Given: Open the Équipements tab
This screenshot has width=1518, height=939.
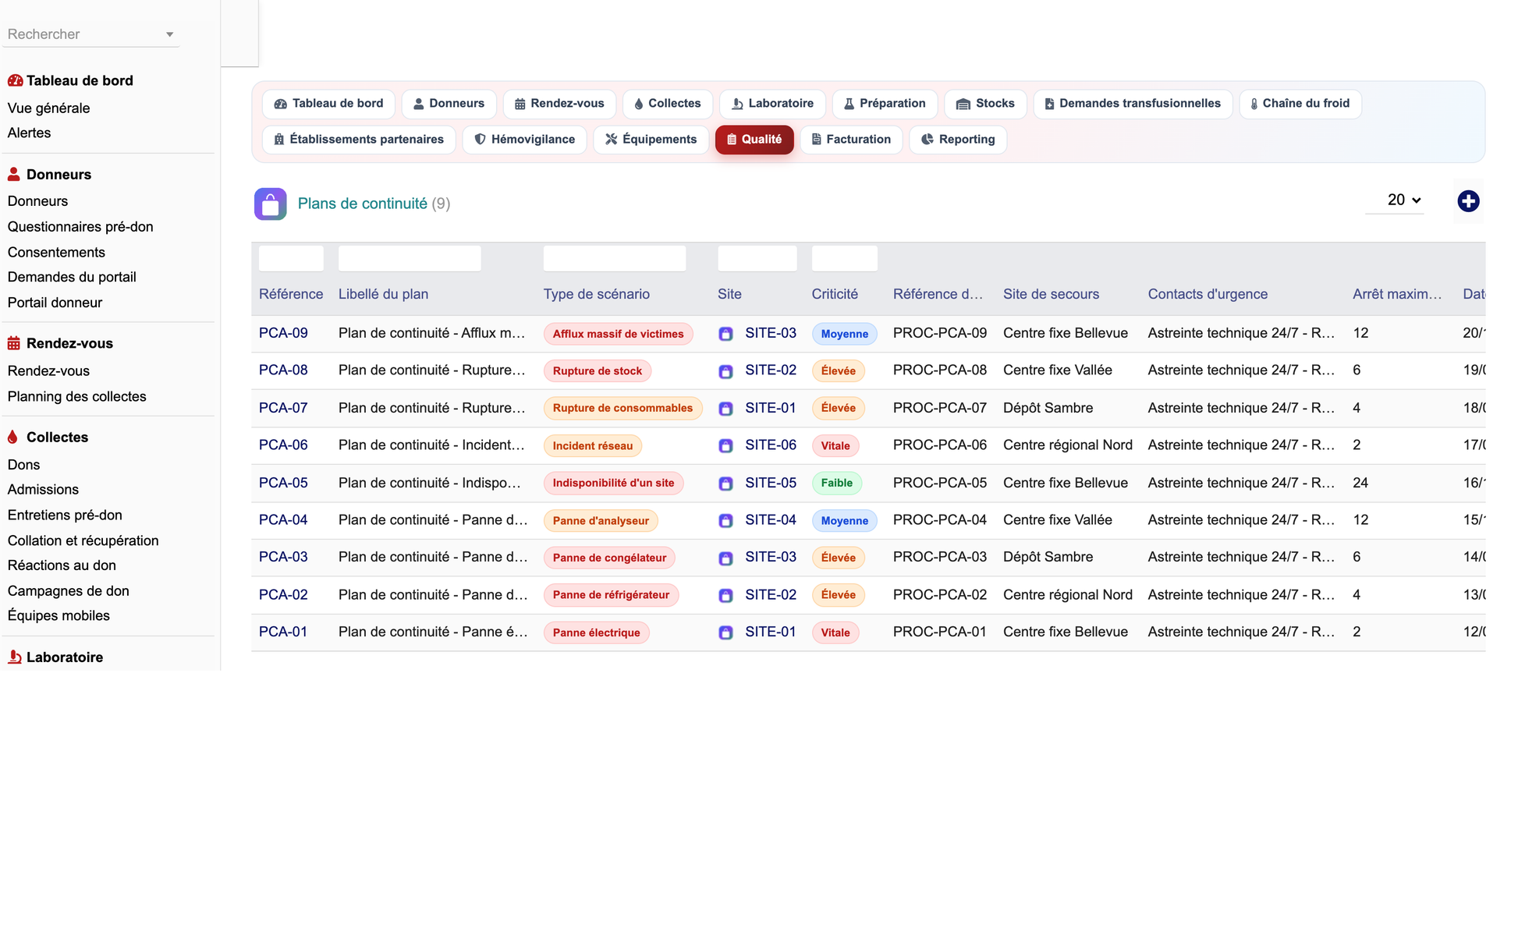Looking at the screenshot, I should click(x=651, y=140).
